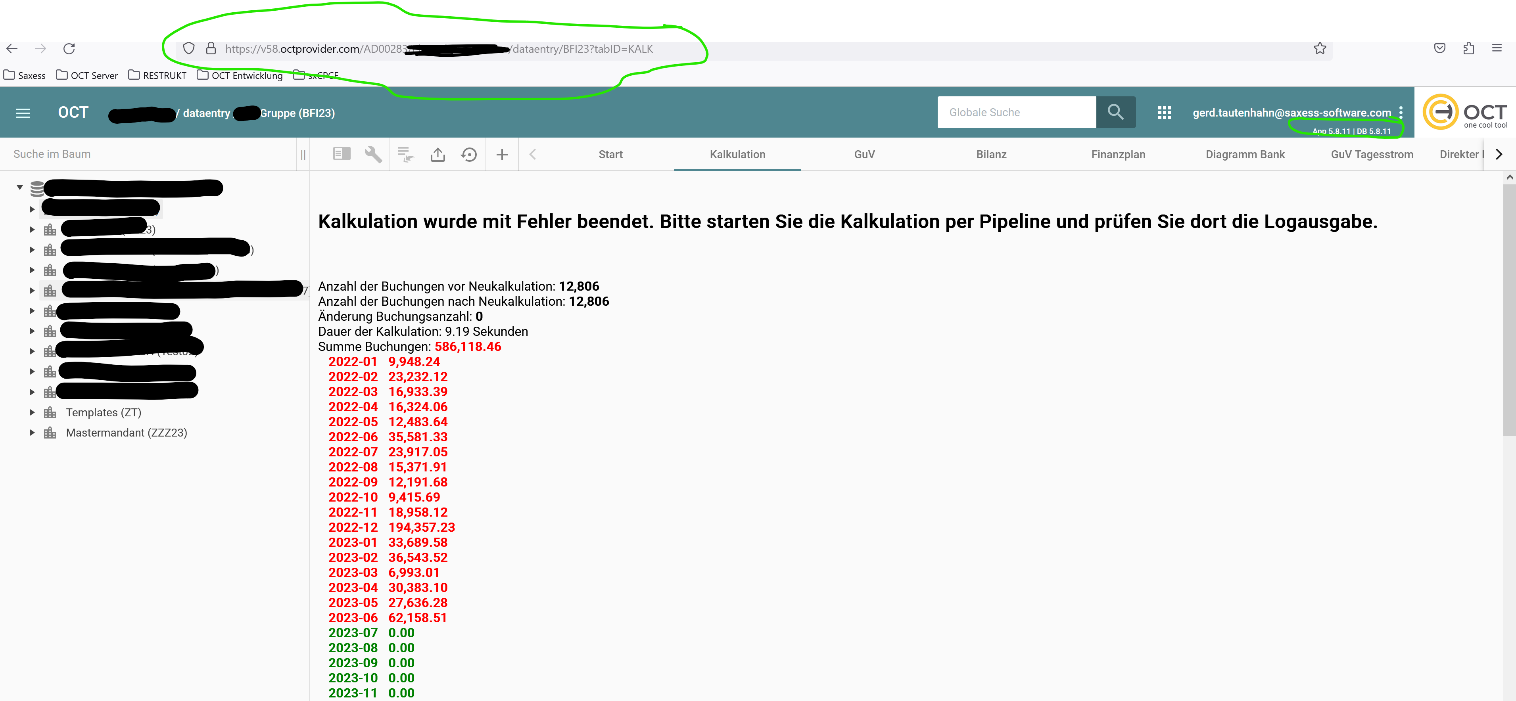
Task: Click the wrench settings icon
Action: [373, 154]
